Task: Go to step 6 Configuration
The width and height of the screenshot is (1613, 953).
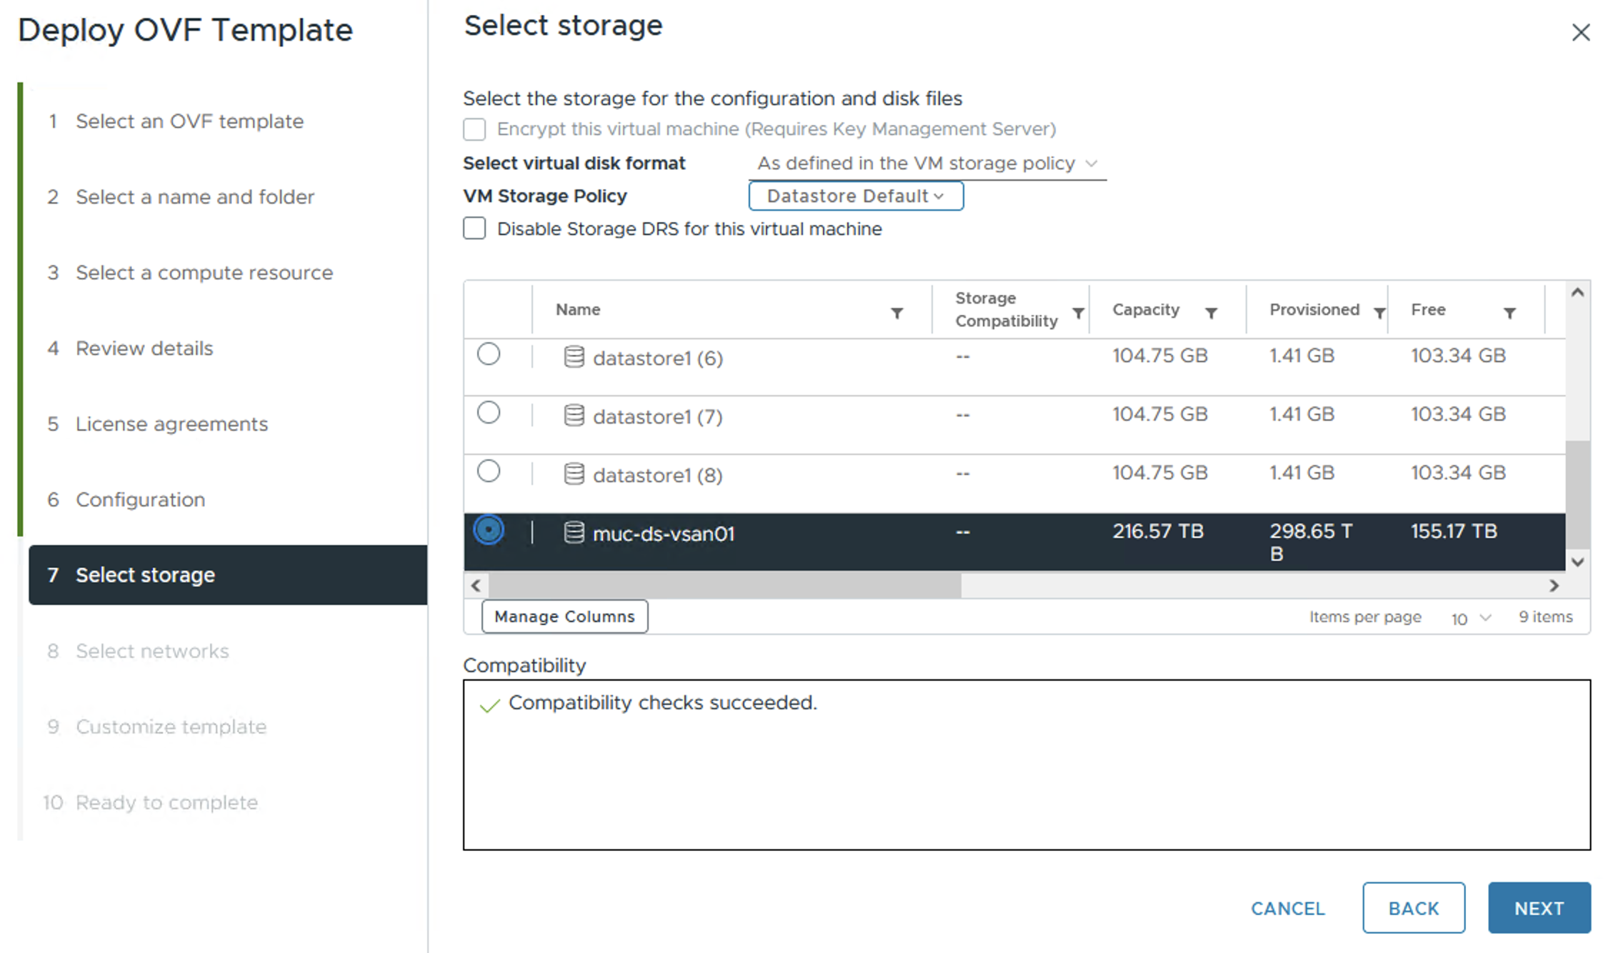Action: (140, 499)
